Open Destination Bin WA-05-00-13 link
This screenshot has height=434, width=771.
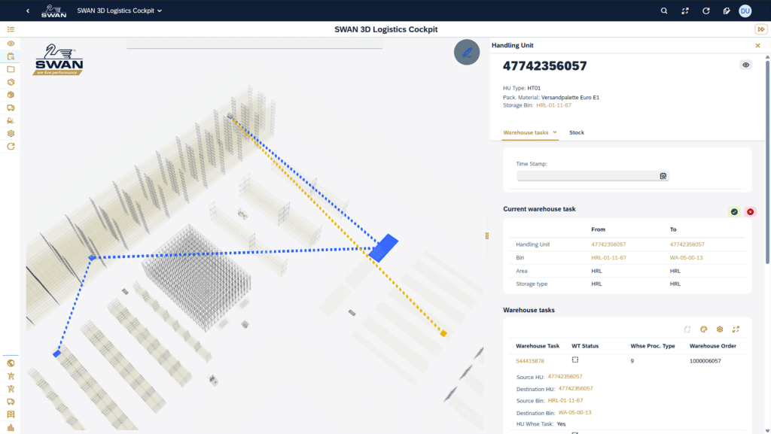pos(574,412)
